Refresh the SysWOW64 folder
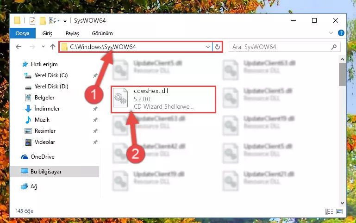Viewport: 356px width, 223px height. click(x=217, y=47)
